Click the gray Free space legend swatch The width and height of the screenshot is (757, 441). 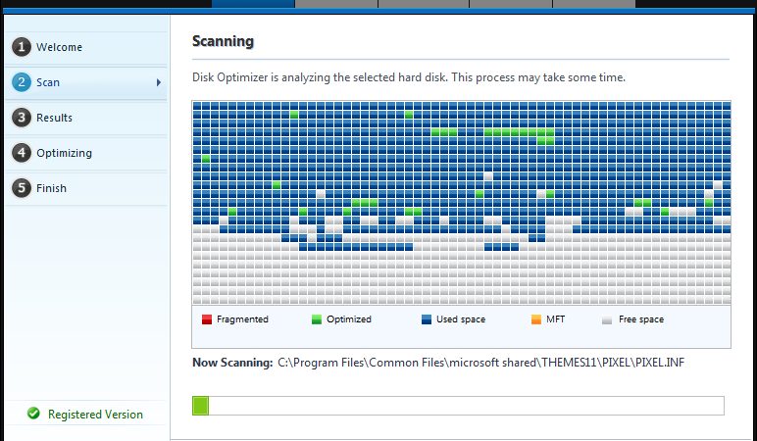pyautogui.click(x=607, y=319)
